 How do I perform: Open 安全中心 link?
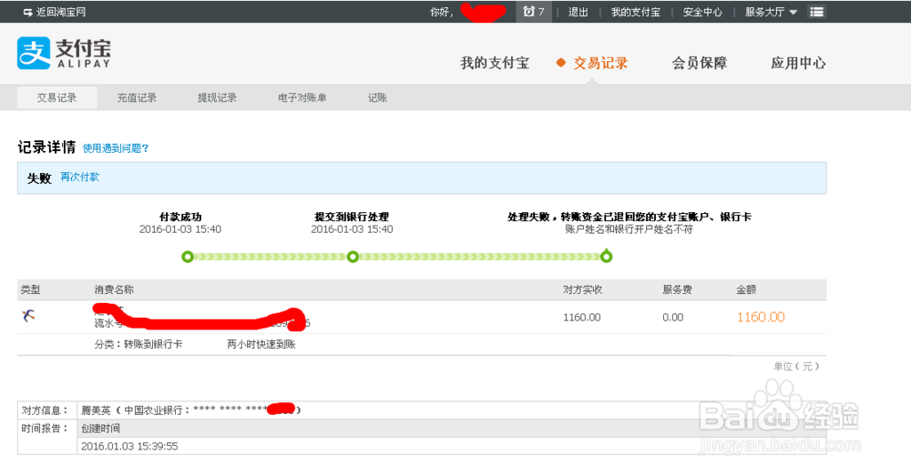click(702, 12)
